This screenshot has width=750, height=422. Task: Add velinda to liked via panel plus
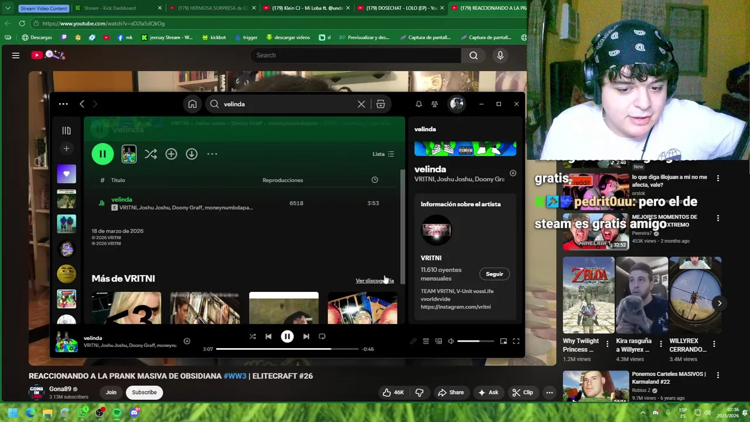[x=513, y=173]
